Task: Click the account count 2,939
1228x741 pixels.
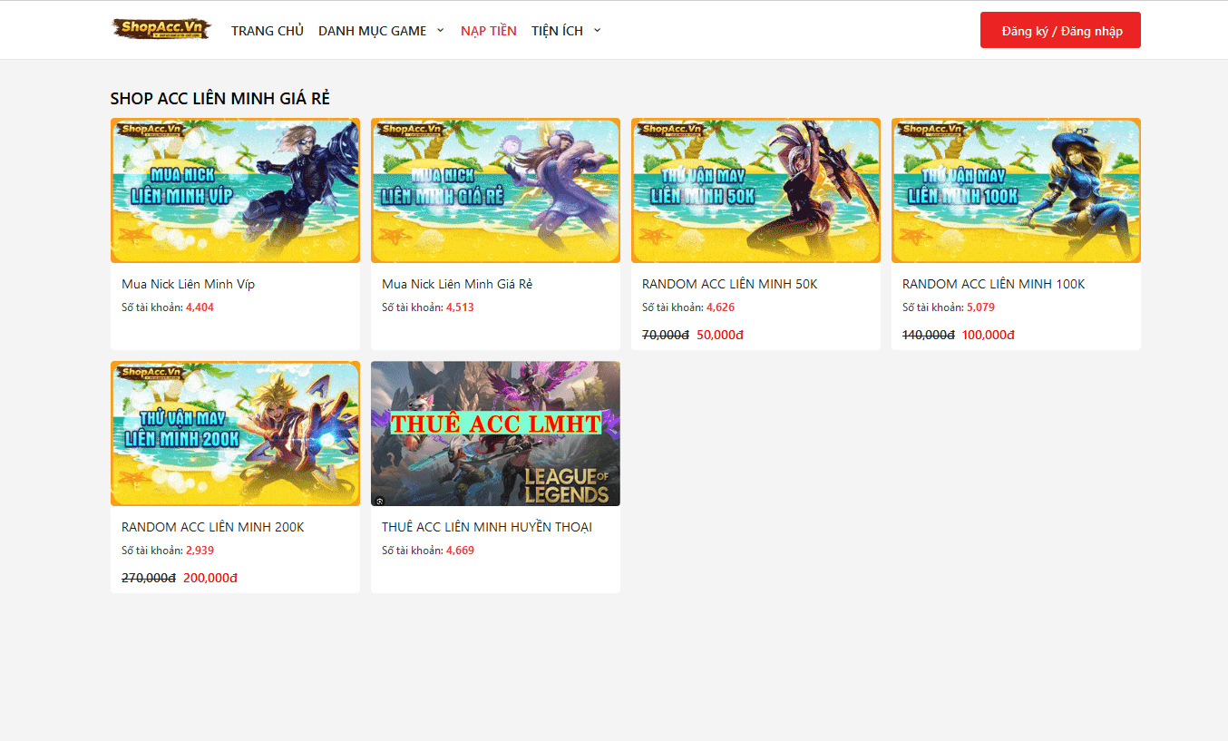Action: pyautogui.click(x=200, y=551)
